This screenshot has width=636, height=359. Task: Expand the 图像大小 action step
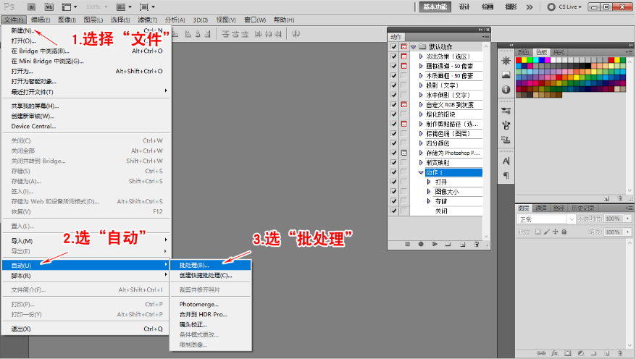[x=430, y=192]
